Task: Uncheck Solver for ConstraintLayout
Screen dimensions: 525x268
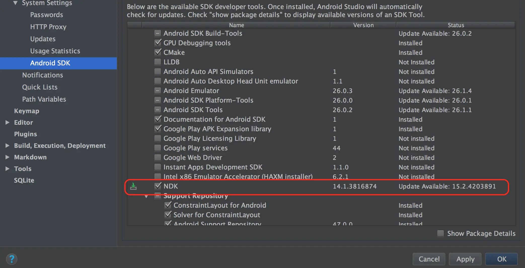Action: (168, 215)
